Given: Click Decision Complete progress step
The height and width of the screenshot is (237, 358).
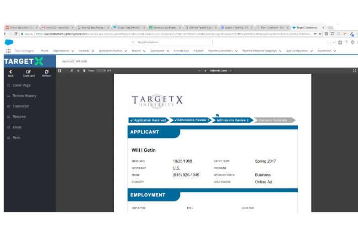Looking at the screenshot, I should 274,120.
